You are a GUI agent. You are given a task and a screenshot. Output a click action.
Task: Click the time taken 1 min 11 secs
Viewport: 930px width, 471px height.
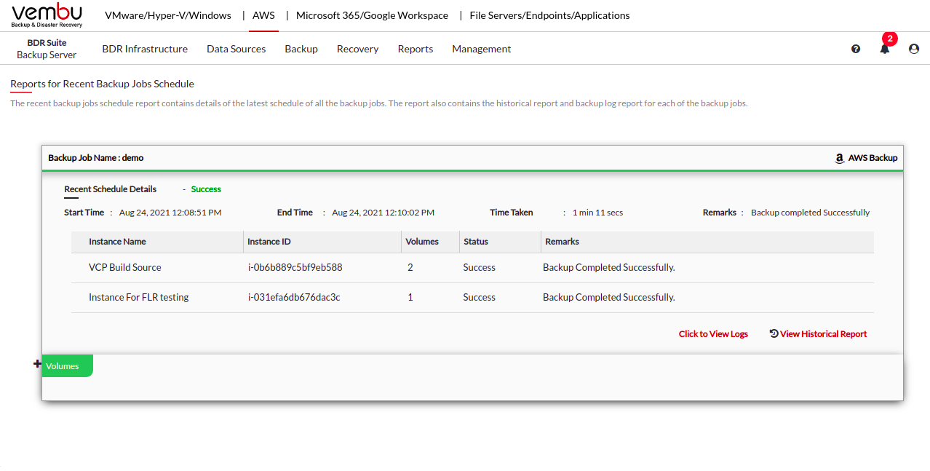click(x=597, y=213)
